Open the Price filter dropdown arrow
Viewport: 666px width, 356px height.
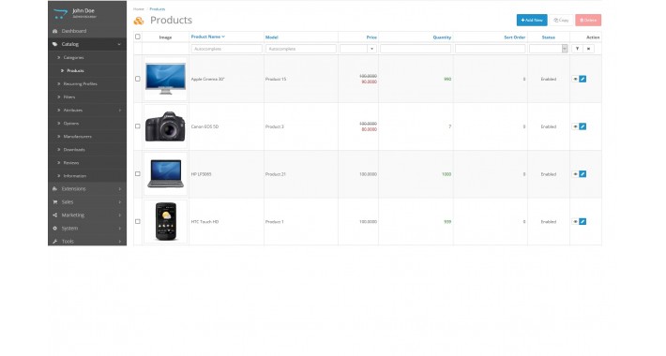[372, 49]
